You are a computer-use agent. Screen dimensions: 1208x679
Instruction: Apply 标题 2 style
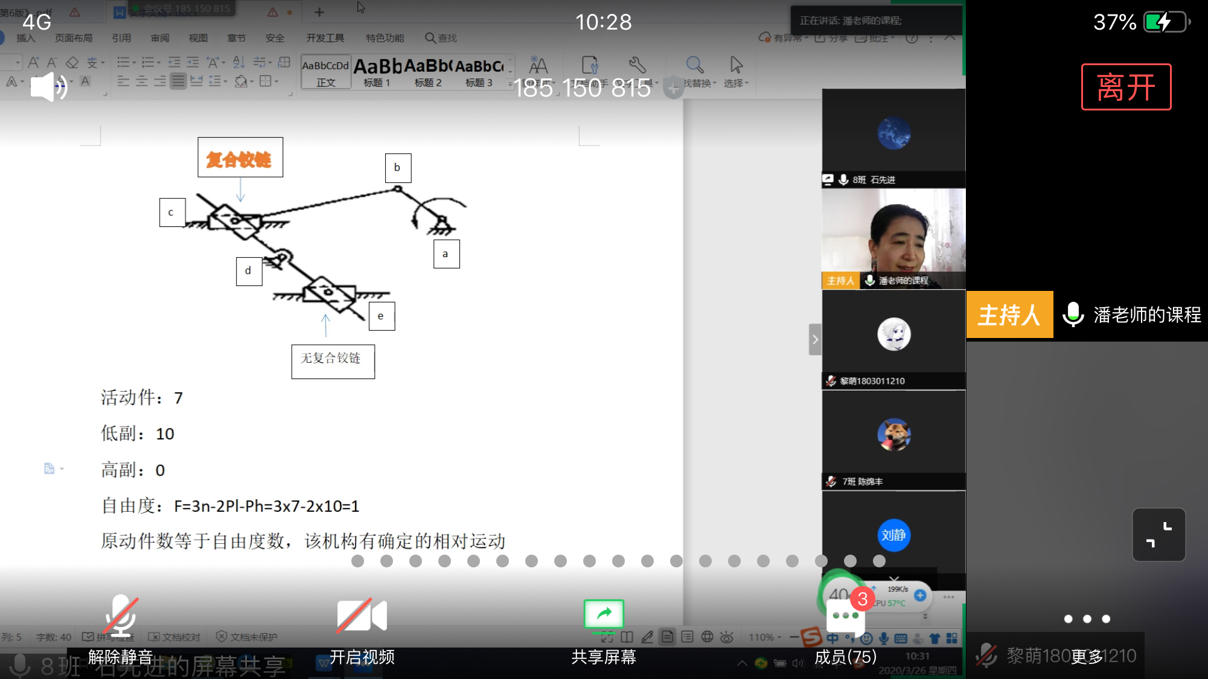tap(428, 73)
